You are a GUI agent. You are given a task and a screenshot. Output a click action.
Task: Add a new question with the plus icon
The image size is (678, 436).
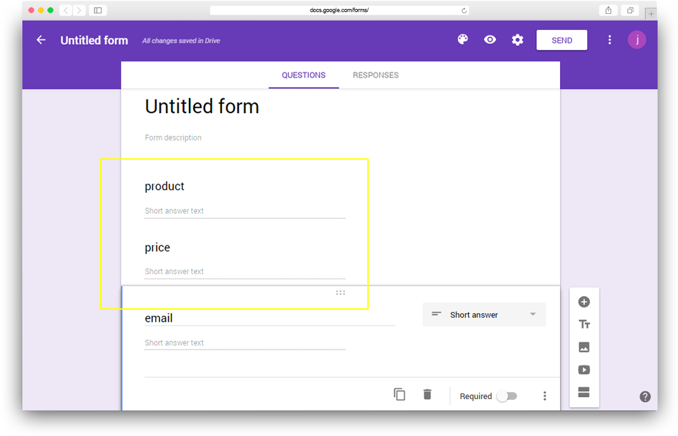point(584,301)
